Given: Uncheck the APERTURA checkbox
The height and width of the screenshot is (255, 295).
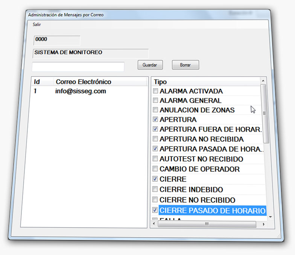Looking at the screenshot, I should pyautogui.click(x=155, y=120).
